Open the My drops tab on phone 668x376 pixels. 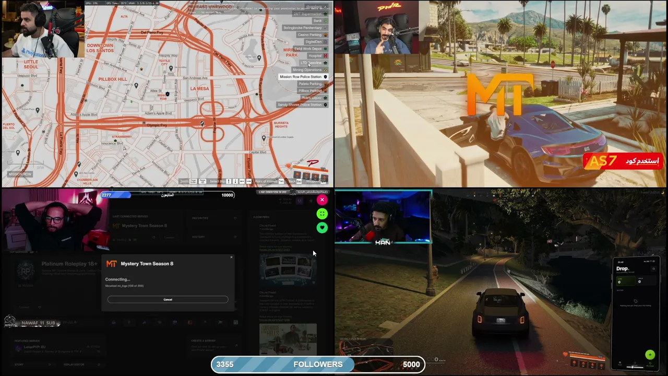(650, 365)
